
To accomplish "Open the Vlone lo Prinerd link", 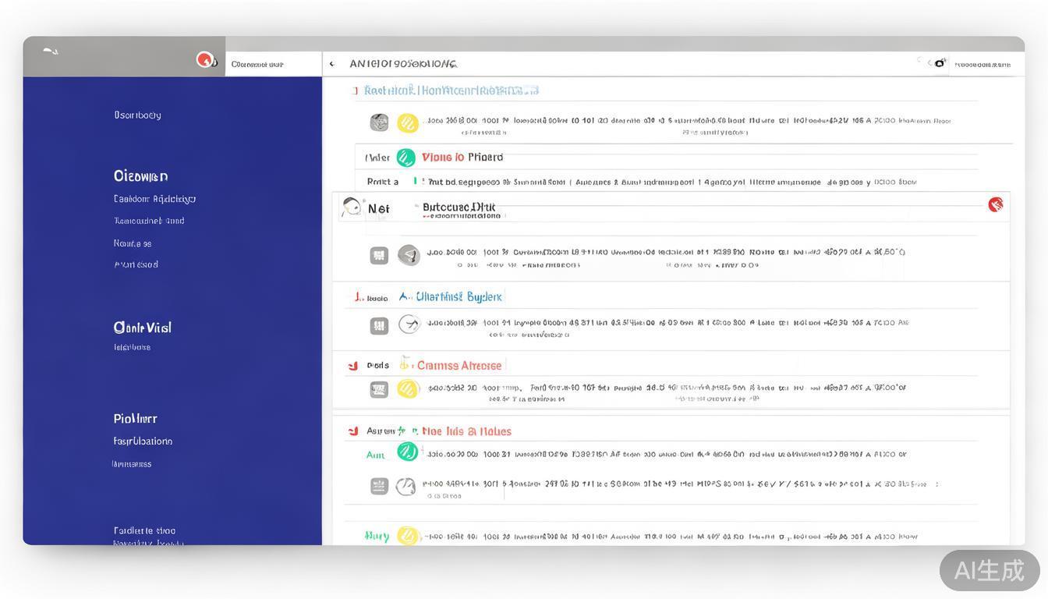I will [462, 158].
